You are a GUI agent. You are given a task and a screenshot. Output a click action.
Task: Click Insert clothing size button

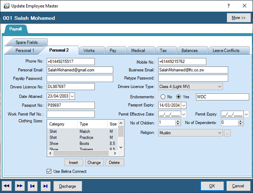pyautogui.click(x=74, y=162)
